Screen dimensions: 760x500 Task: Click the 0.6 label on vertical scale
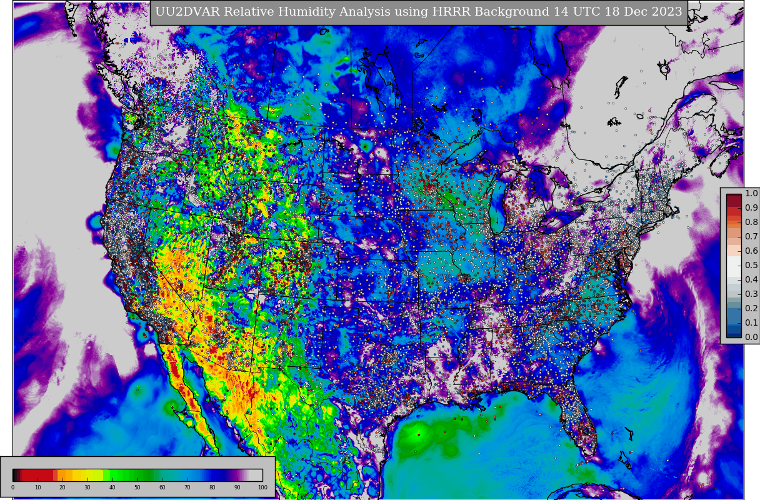[x=751, y=251]
